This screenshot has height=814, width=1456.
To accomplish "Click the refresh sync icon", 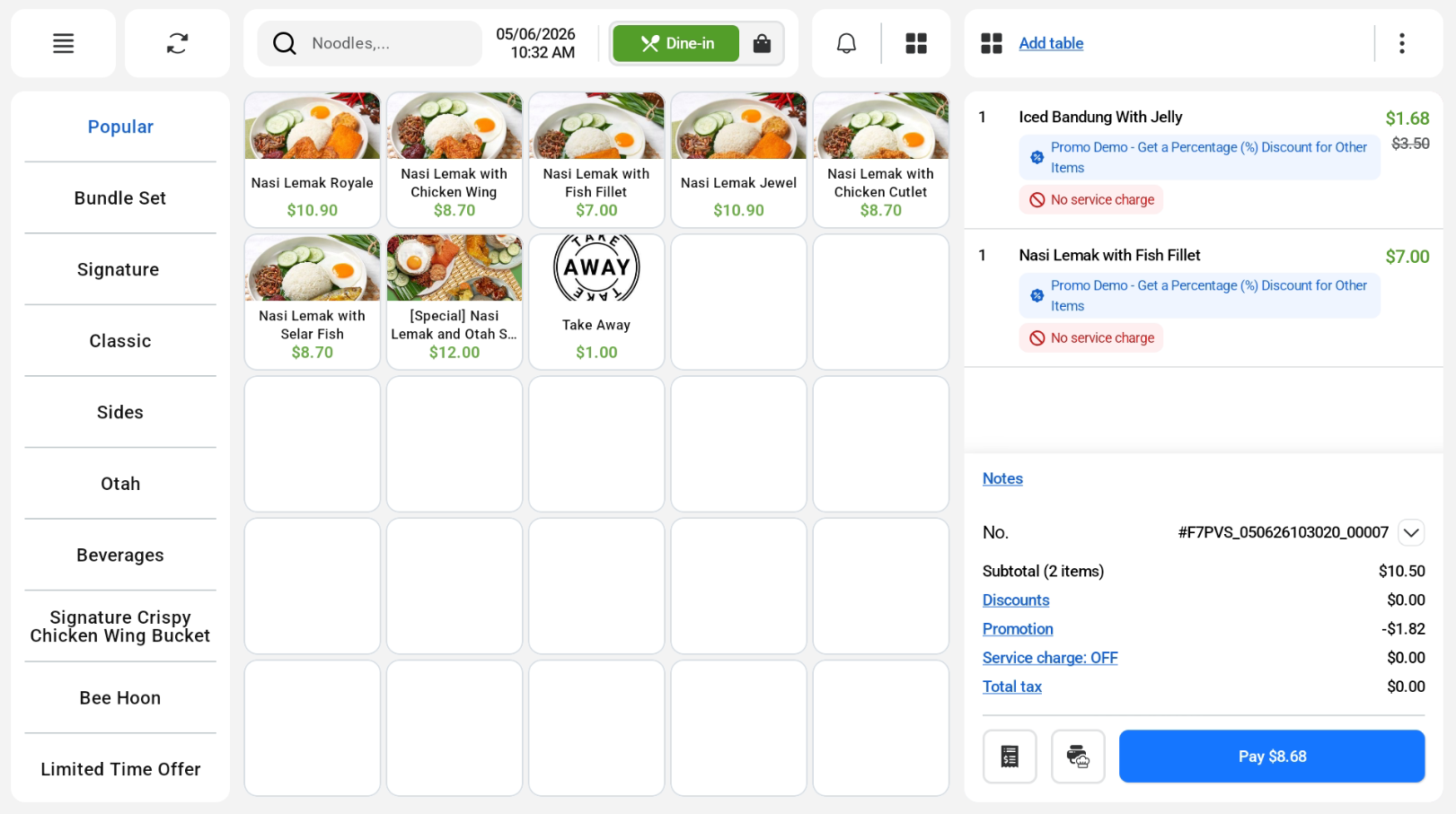I will click(177, 43).
